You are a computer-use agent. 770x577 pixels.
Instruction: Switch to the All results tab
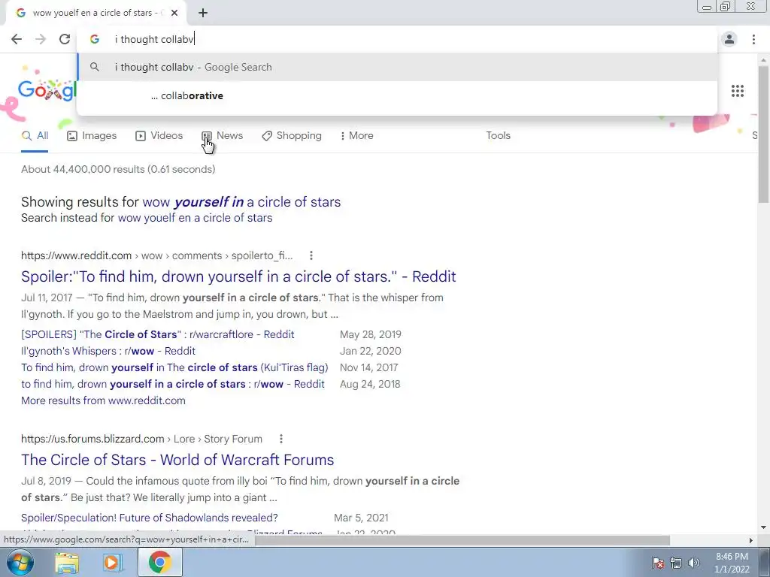tap(35, 136)
